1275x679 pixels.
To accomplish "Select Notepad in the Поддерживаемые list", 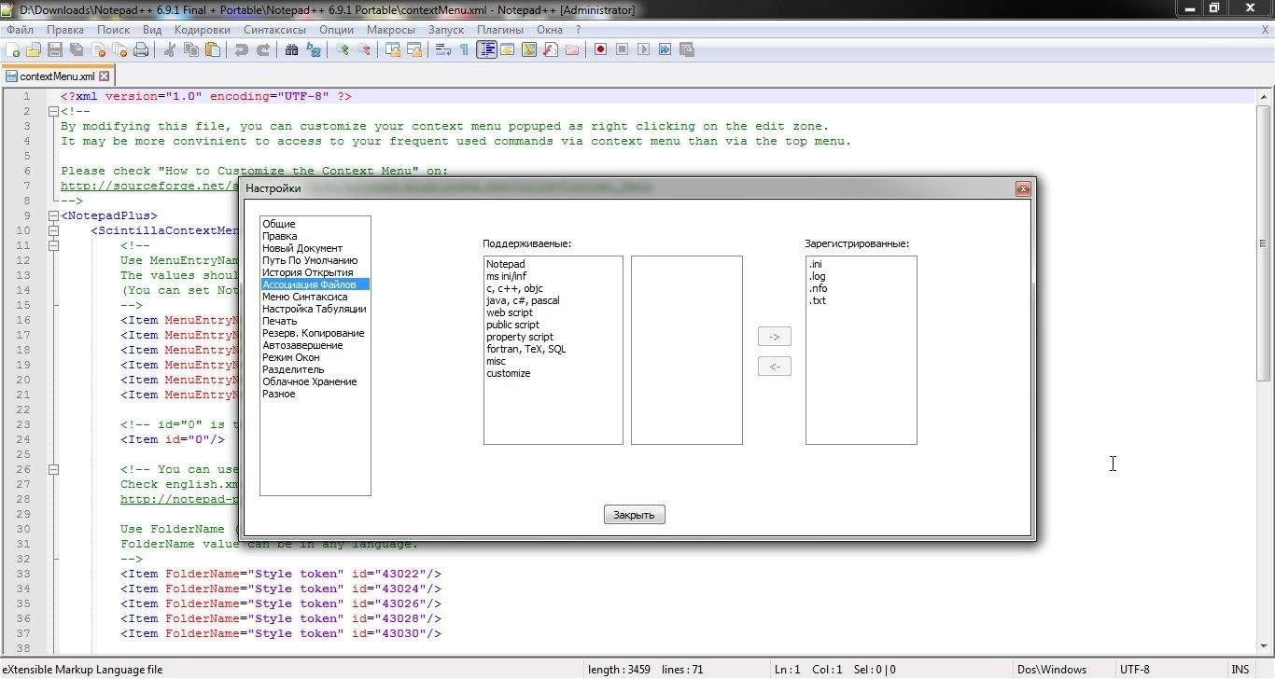I will (553, 264).
